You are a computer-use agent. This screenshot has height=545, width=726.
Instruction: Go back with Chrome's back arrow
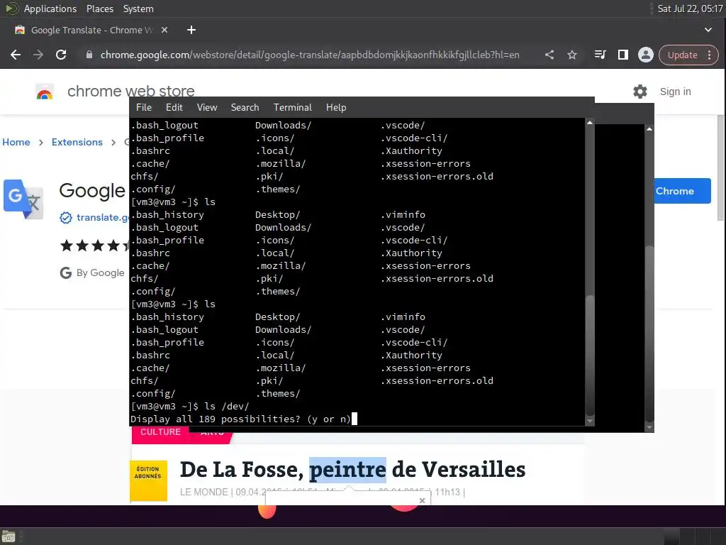pos(16,55)
